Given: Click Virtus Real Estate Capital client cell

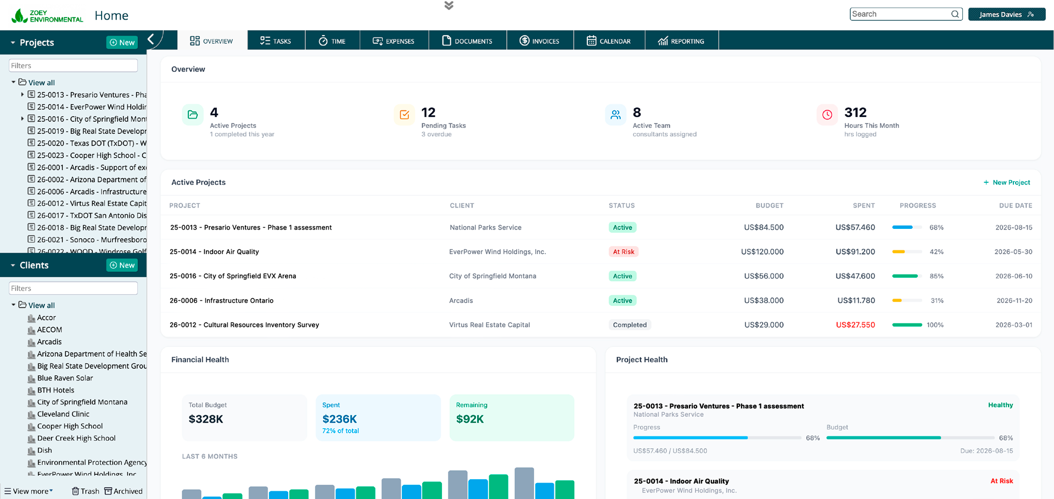Looking at the screenshot, I should 489,325.
